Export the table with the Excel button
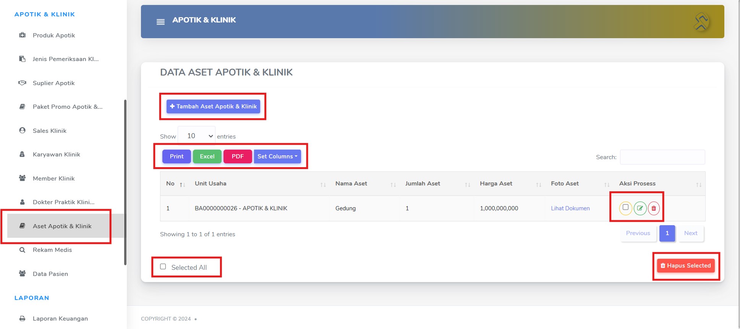The height and width of the screenshot is (329, 740). (207, 156)
